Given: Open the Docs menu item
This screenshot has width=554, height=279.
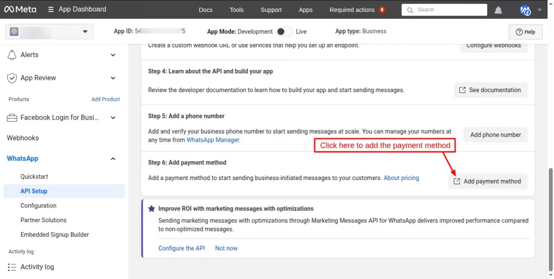Looking at the screenshot, I should (205, 10).
